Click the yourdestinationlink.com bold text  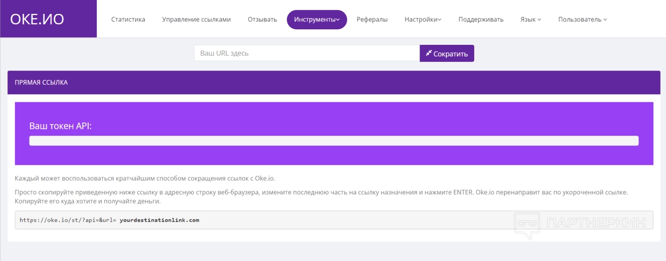point(159,220)
